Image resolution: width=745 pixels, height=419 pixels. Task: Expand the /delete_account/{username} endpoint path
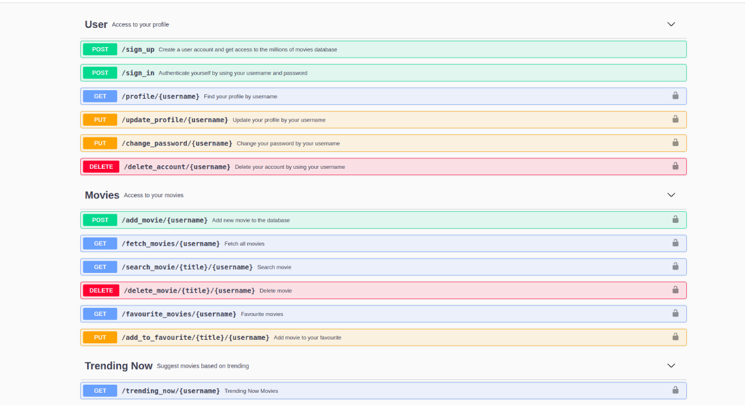[x=177, y=166]
